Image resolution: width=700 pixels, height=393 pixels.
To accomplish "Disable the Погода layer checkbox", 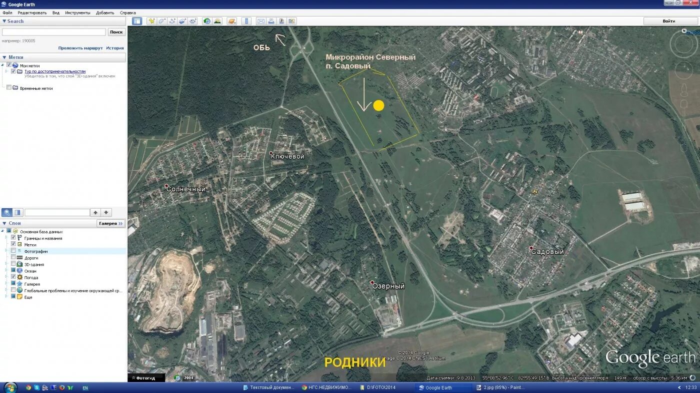I will click(x=13, y=277).
